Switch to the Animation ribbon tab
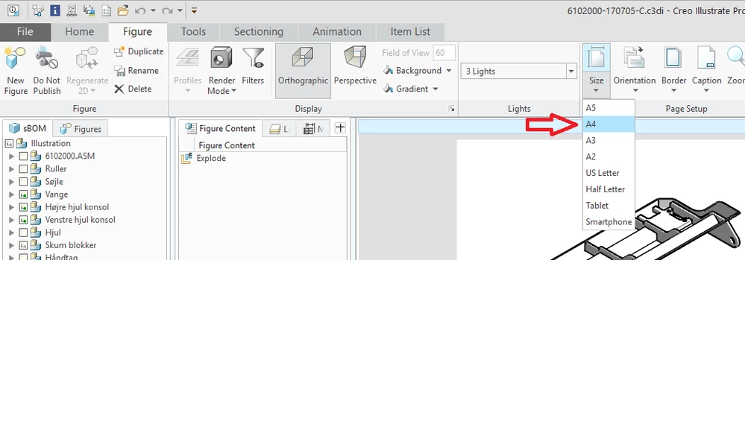Image resolution: width=745 pixels, height=424 pixels. click(337, 32)
